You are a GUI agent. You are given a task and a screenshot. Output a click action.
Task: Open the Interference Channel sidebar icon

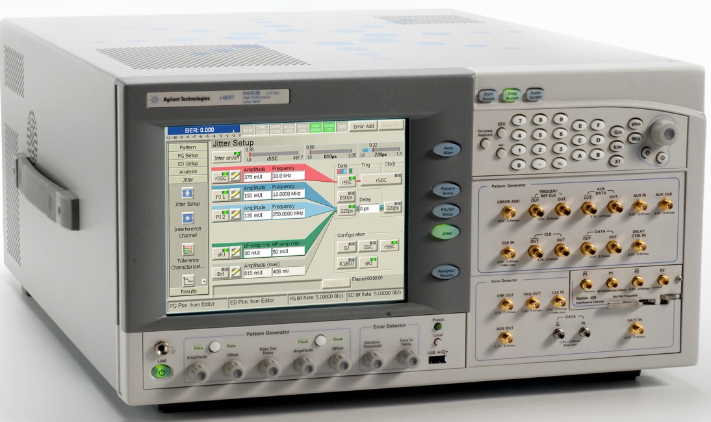point(187,217)
